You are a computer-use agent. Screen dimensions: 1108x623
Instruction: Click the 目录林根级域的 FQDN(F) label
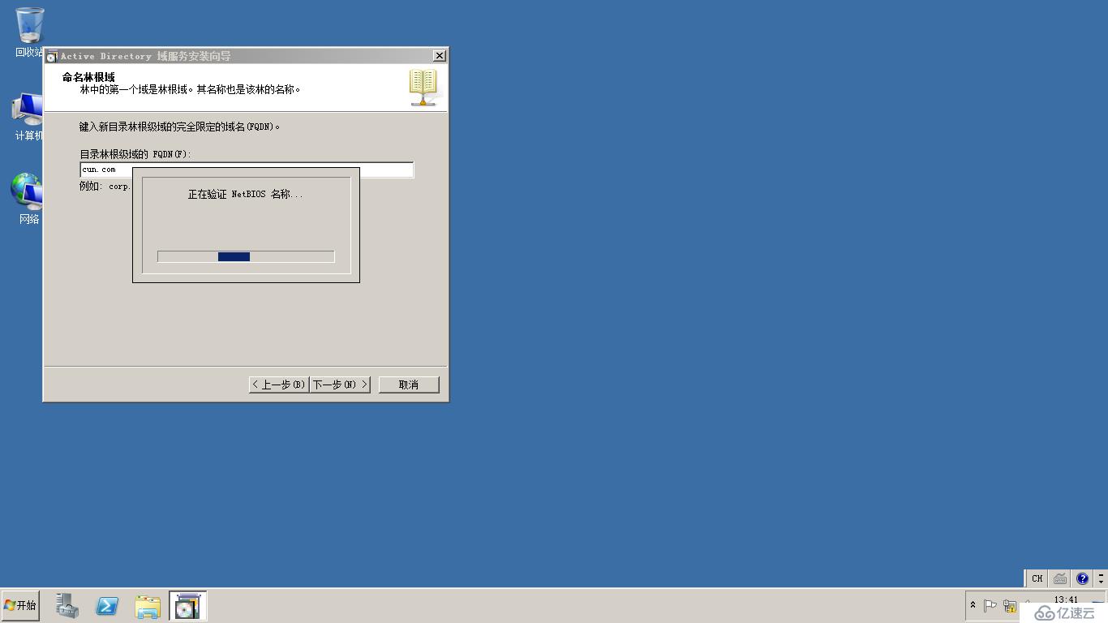click(x=135, y=154)
